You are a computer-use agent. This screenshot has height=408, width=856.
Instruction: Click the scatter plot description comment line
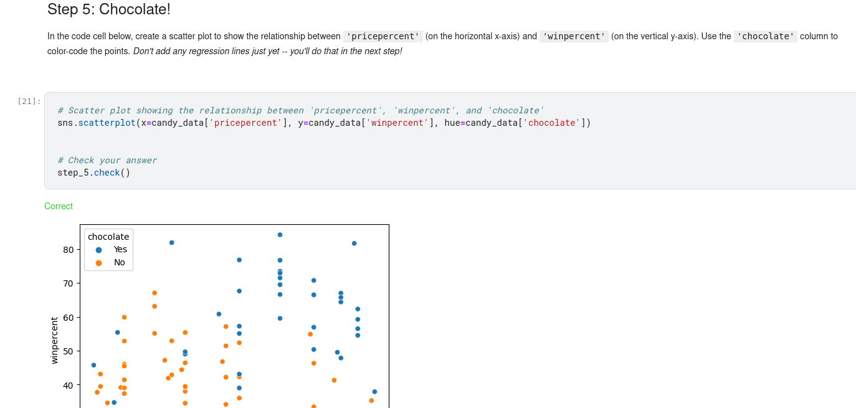[300, 110]
